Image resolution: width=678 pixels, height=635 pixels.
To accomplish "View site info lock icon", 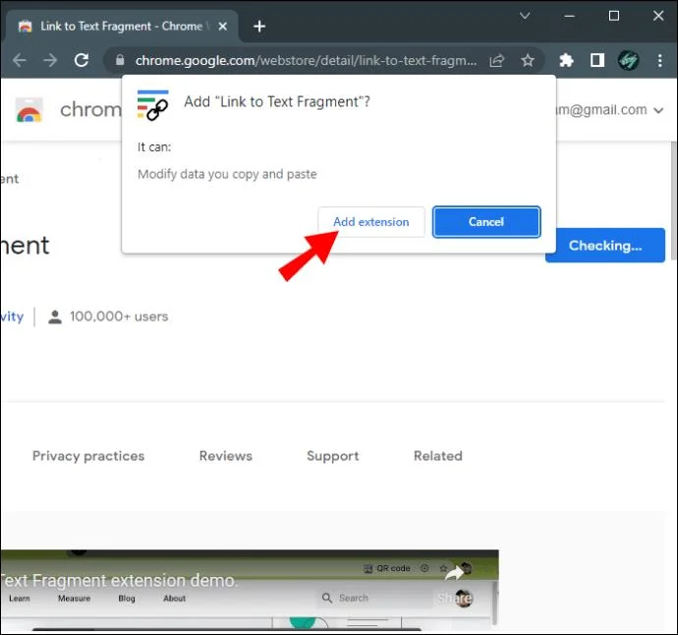I will click(x=120, y=60).
